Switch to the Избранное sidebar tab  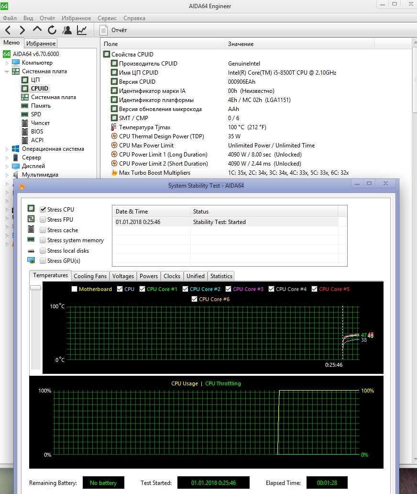[41, 43]
